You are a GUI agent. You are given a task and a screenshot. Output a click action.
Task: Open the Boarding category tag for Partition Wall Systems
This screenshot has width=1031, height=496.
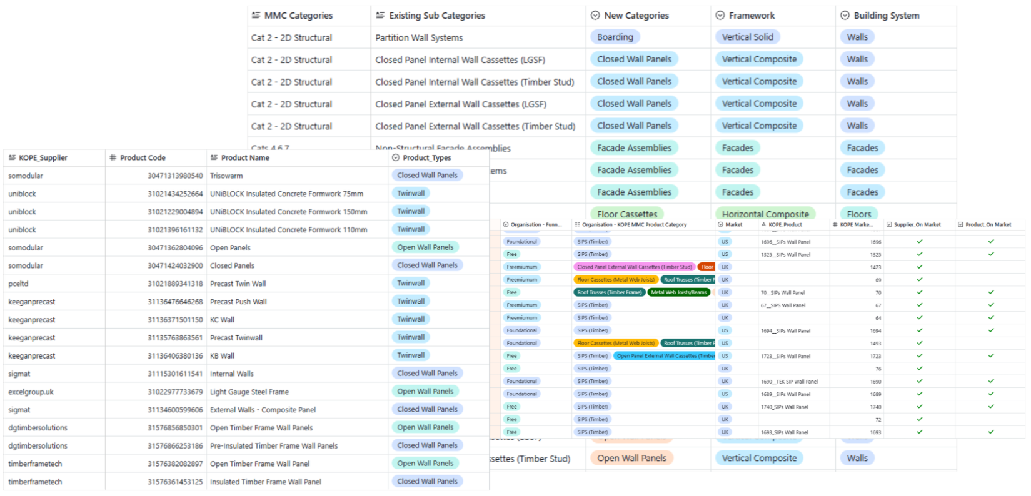pyautogui.click(x=615, y=37)
